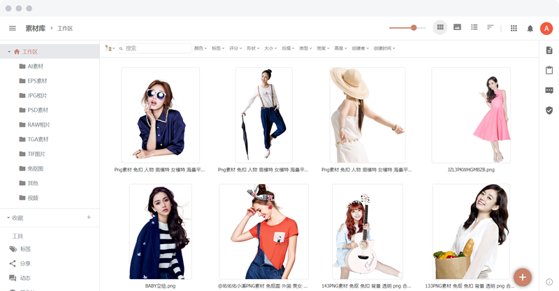Open 形状 filter dropdown
The height and width of the screenshot is (291, 559).
pos(253,48)
